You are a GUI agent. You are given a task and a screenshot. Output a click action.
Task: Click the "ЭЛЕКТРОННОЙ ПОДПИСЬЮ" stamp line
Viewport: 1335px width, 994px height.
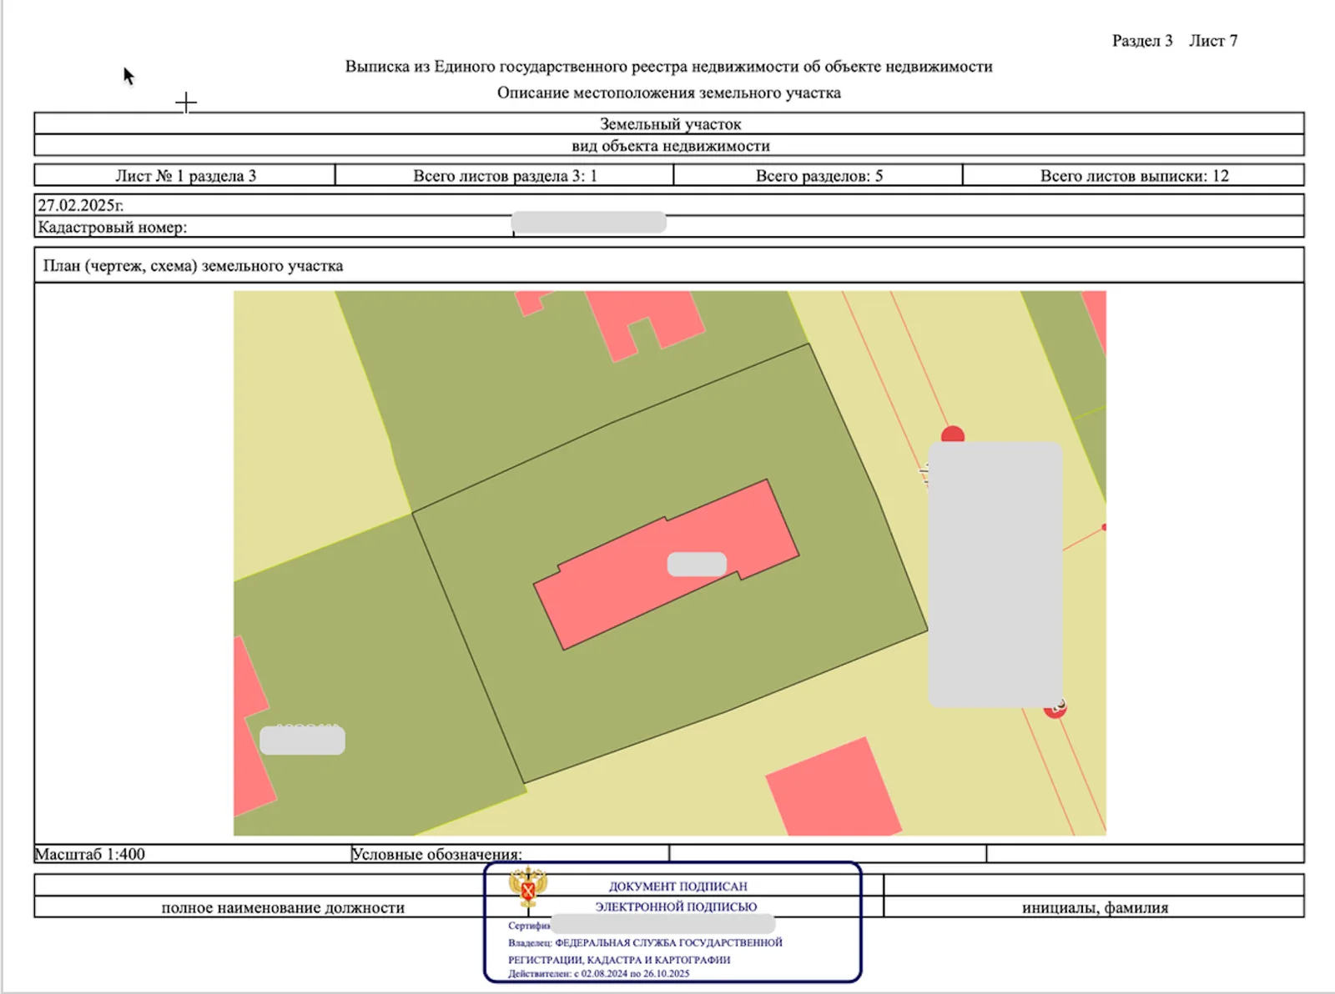pos(676,906)
